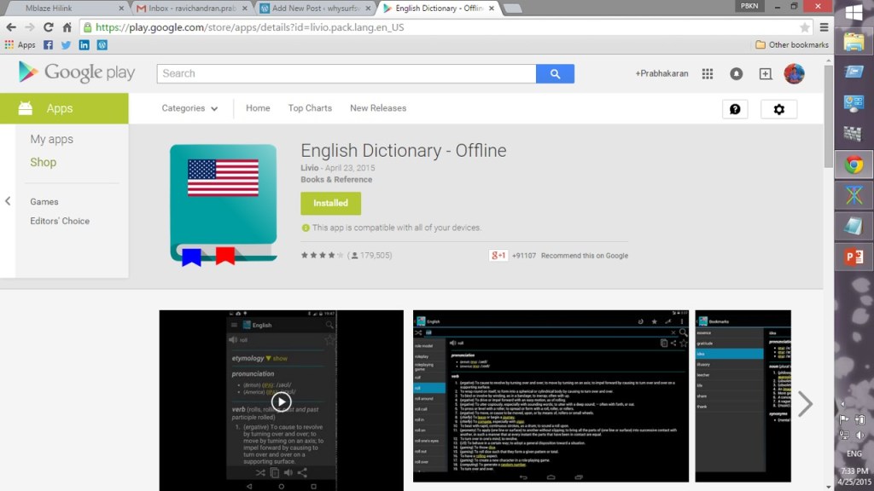Click the green Installed button
874x491 pixels.
pyautogui.click(x=330, y=203)
